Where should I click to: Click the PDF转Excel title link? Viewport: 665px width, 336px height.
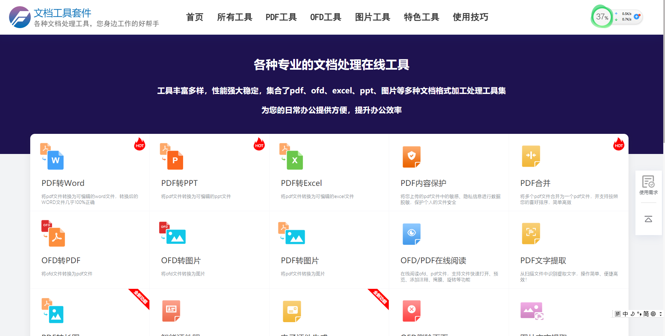click(301, 183)
